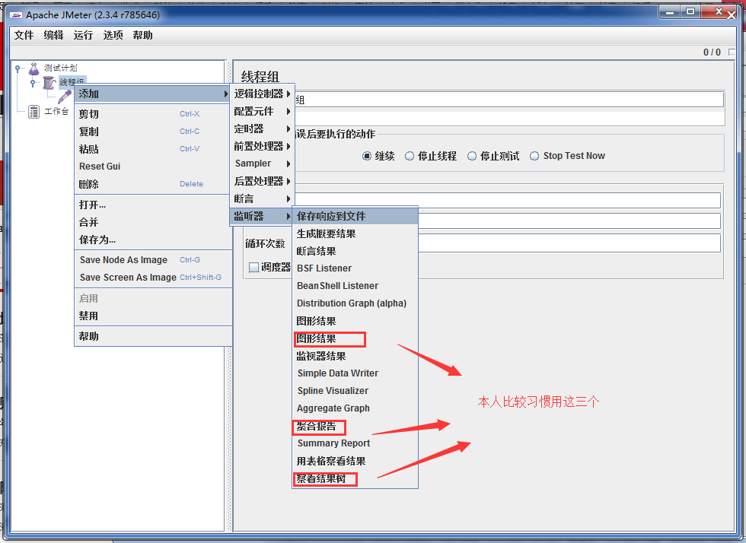This screenshot has height=543, width=746.
Task: Choose 合并 from the context menu
Action: pyautogui.click(x=153, y=223)
